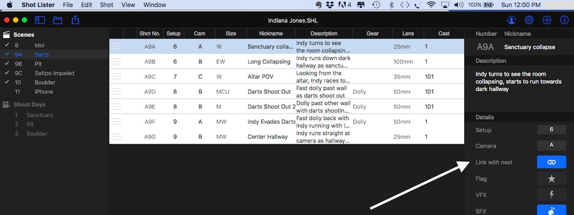
Task: Toggle checkmark for scene 9A Darts
Action: 7,54
